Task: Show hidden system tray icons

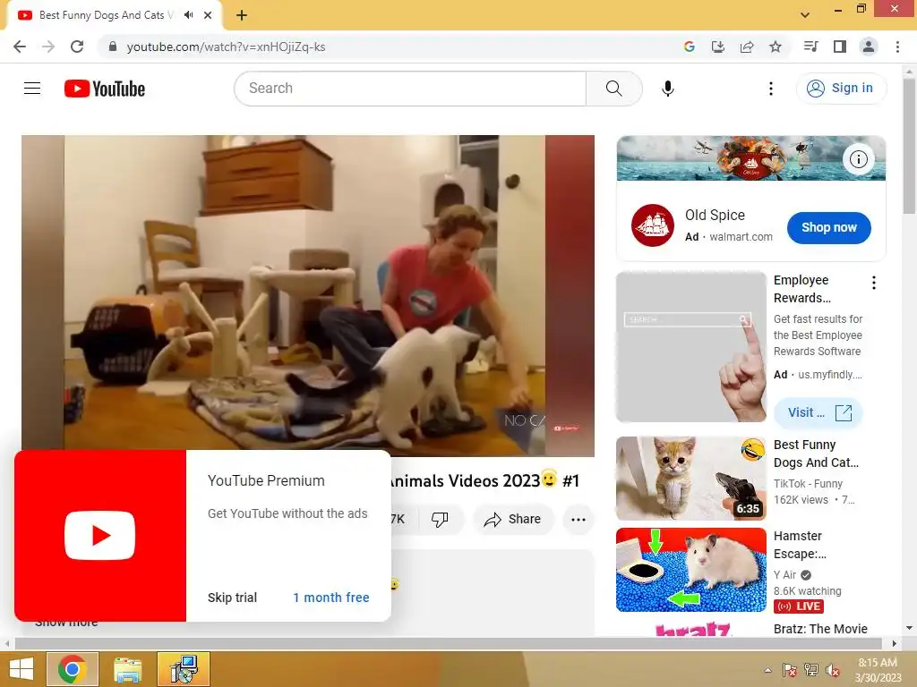Action: coord(767,670)
